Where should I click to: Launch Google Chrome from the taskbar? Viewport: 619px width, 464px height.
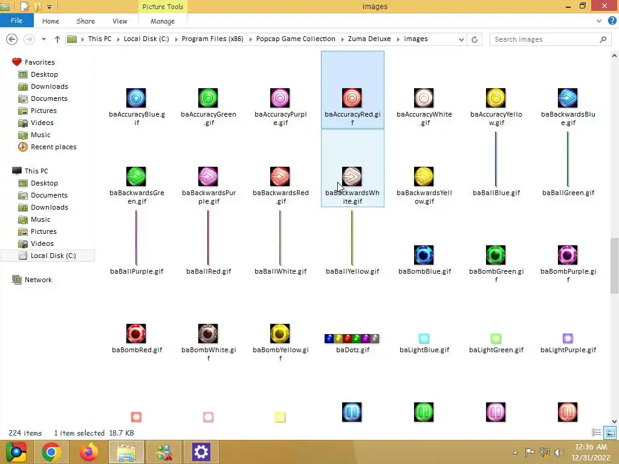pyautogui.click(x=51, y=452)
